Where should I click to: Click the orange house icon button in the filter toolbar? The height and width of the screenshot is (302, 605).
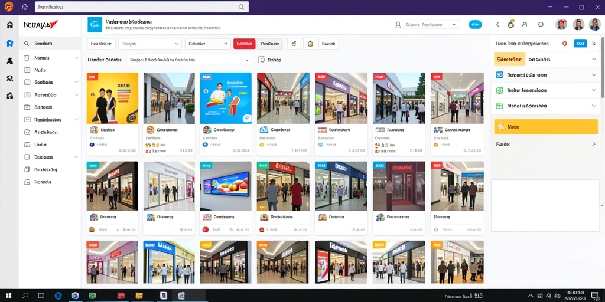tap(310, 44)
